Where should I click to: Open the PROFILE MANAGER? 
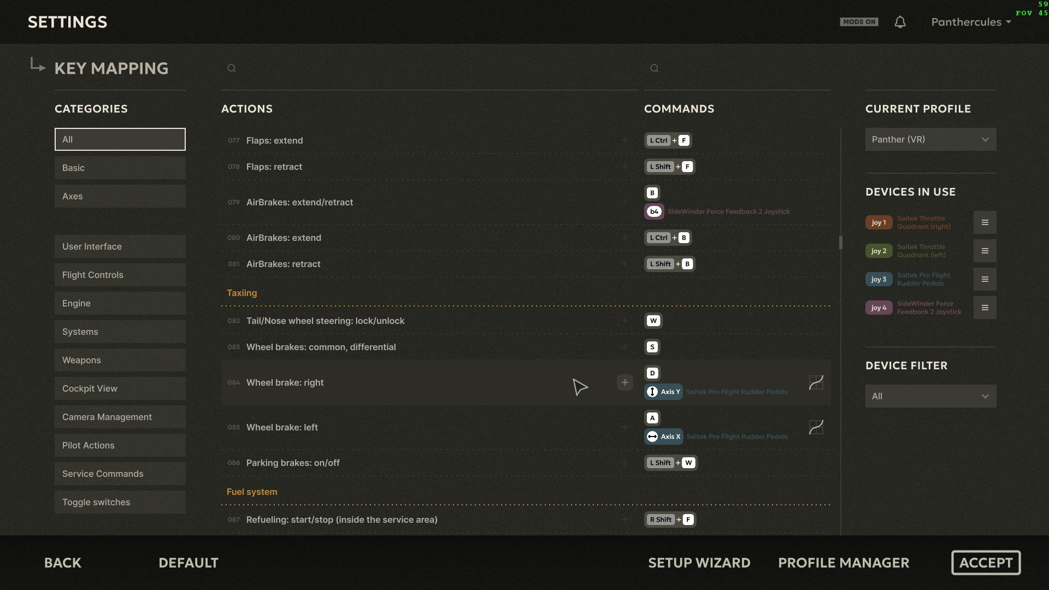(844, 563)
